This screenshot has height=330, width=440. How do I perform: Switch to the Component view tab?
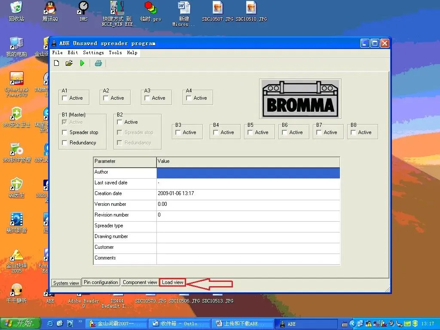pyautogui.click(x=140, y=282)
